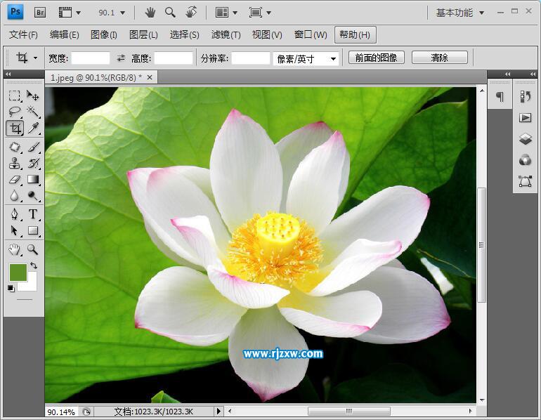Viewport: 541px width, 420px height.
Task: Click the 前面的图像 button
Action: (x=377, y=58)
